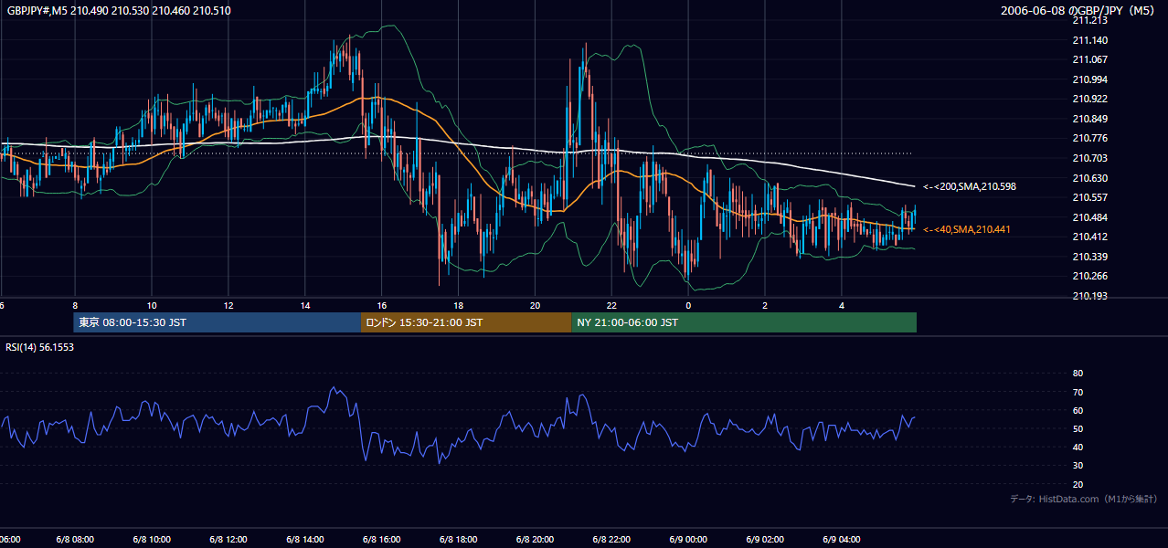Click the RSI 80 level label

coord(1078,374)
